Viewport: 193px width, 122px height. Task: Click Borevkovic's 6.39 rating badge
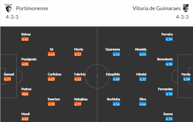pos(169,64)
